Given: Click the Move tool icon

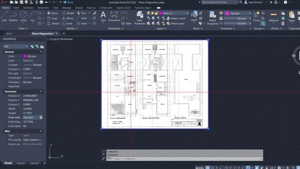Looking at the screenshot, I should point(49,13).
